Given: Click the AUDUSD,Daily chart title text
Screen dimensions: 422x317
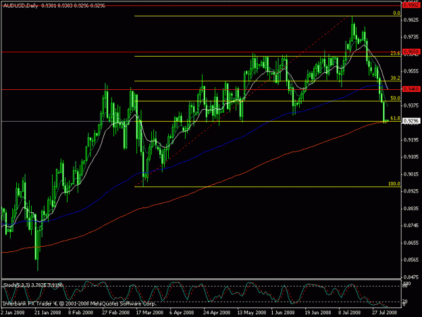Looking at the screenshot, I should coord(20,5).
